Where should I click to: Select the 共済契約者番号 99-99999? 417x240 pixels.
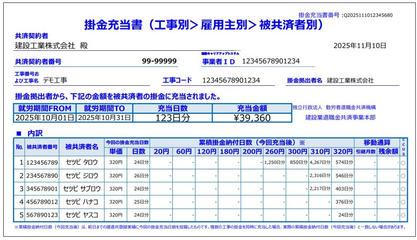tap(159, 61)
